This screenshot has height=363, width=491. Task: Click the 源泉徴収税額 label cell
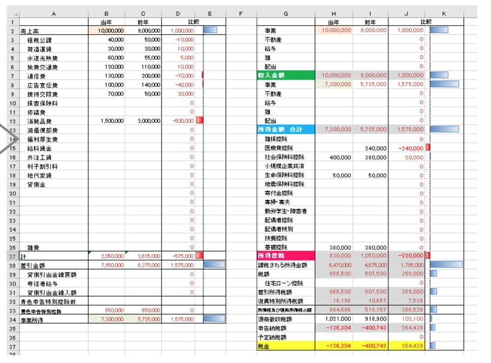pyautogui.click(x=286, y=319)
